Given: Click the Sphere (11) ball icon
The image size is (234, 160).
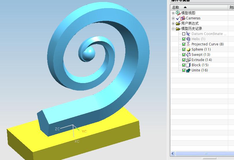Looking at the screenshot, I should pyautogui.click(x=188, y=49).
